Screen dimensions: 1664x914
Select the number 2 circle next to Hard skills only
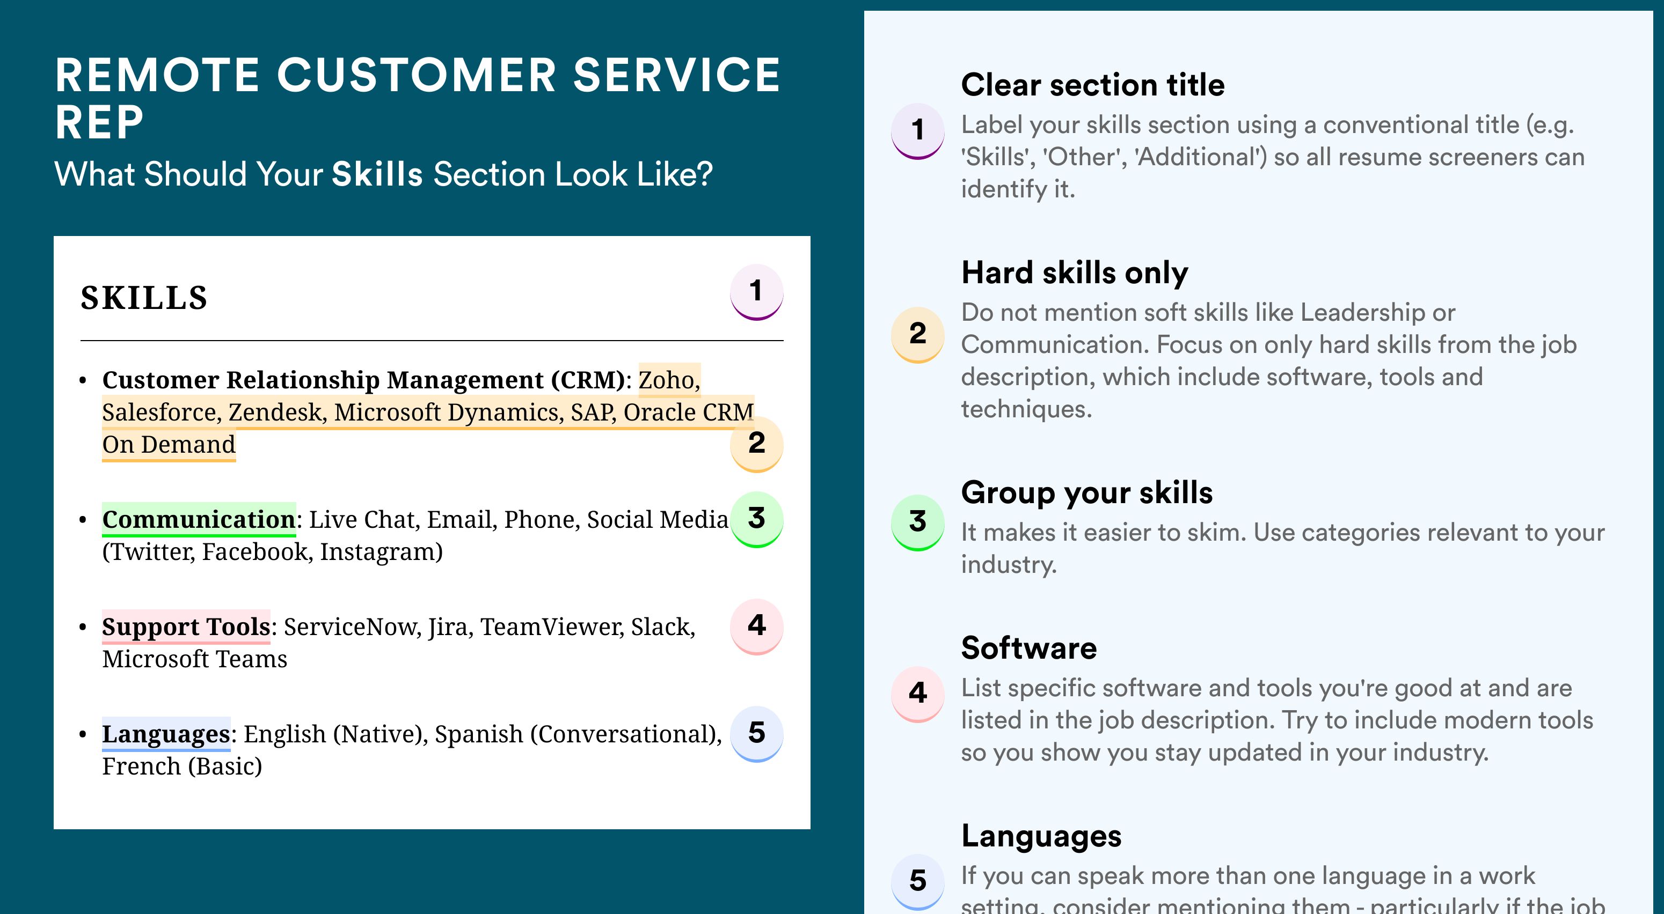[x=918, y=334]
